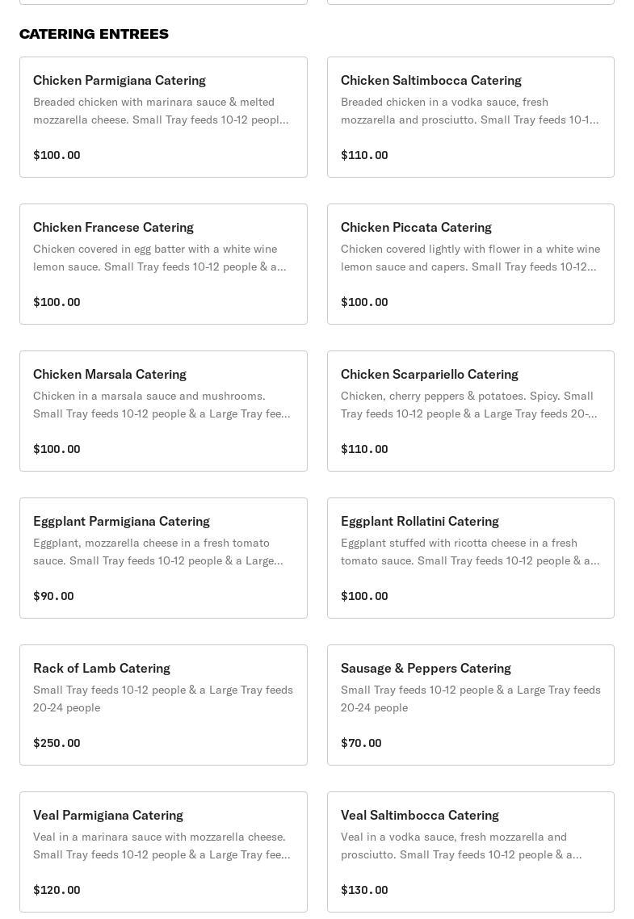Click the $90.00 Eggplant Parmigiana price
Image resolution: width=634 pixels, height=919 pixels.
click(x=53, y=596)
